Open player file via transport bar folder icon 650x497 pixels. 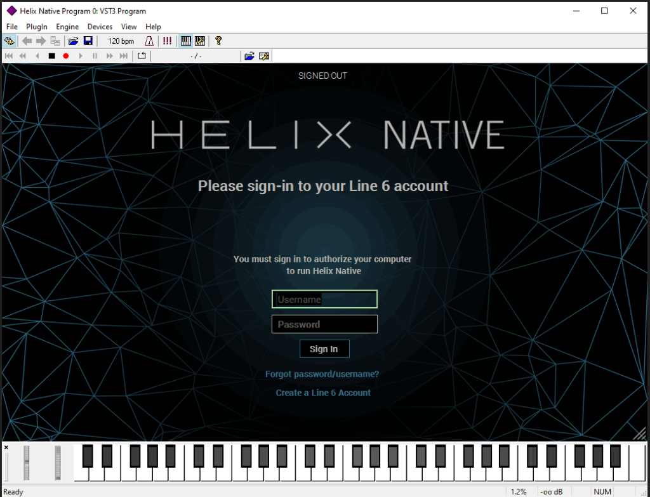click(249, 56)
